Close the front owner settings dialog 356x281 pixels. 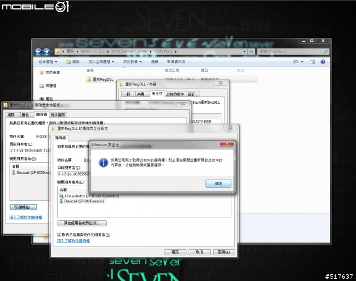[230, 127]
